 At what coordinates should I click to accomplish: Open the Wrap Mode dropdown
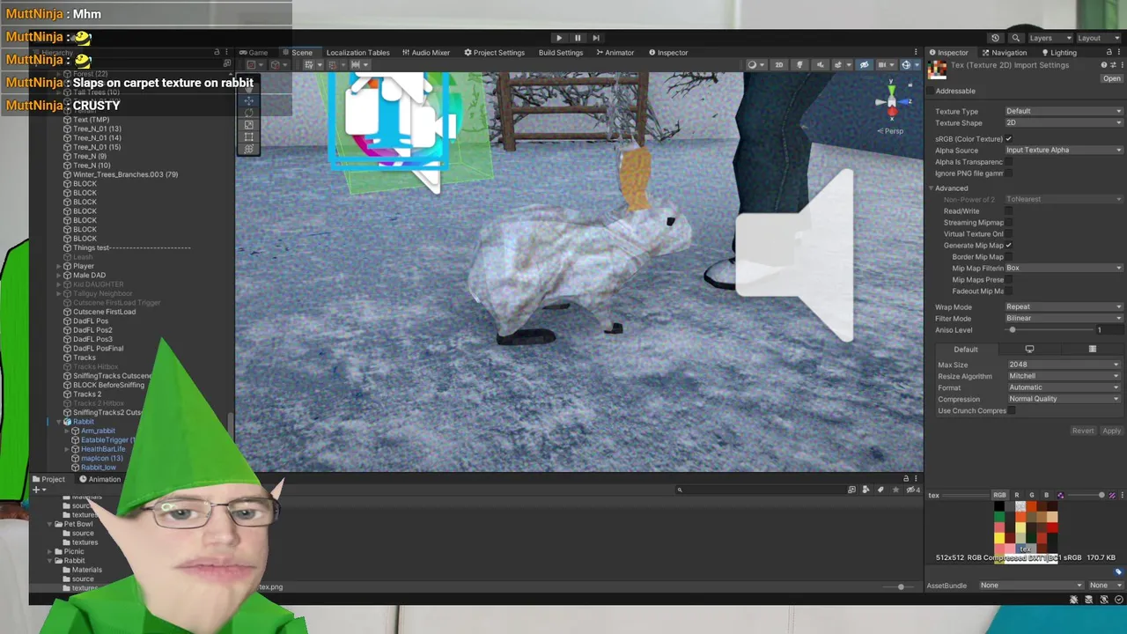[x=1064, y=306]
